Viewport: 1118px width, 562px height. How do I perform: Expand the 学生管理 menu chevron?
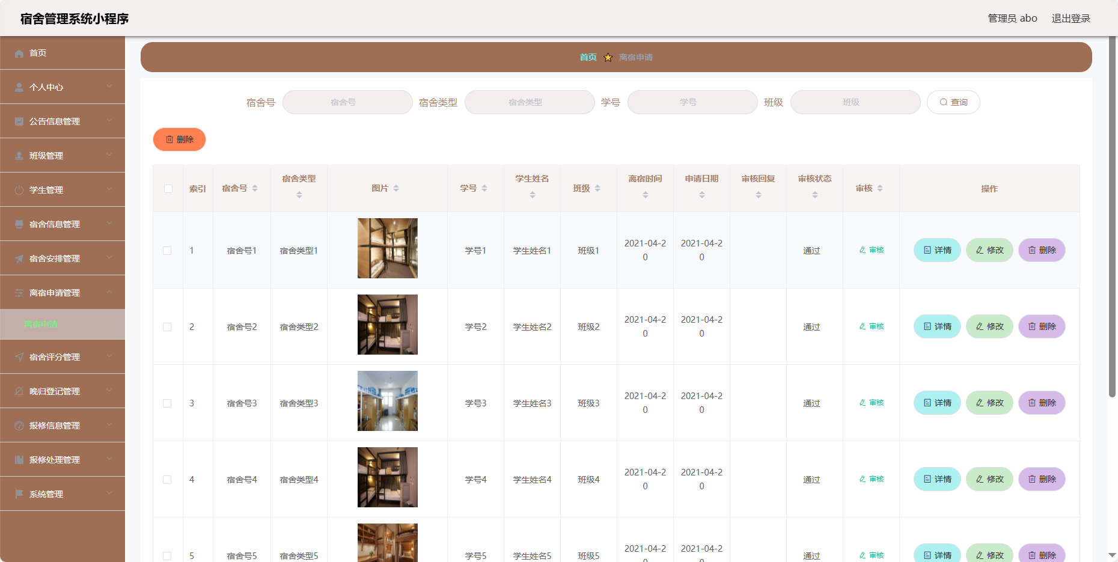109,189
